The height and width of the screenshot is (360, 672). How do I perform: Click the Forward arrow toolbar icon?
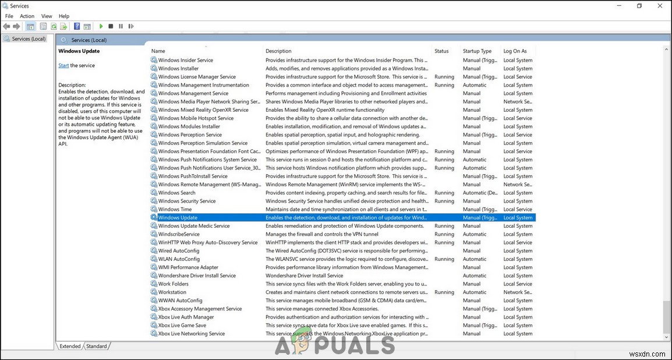(17, 27)
